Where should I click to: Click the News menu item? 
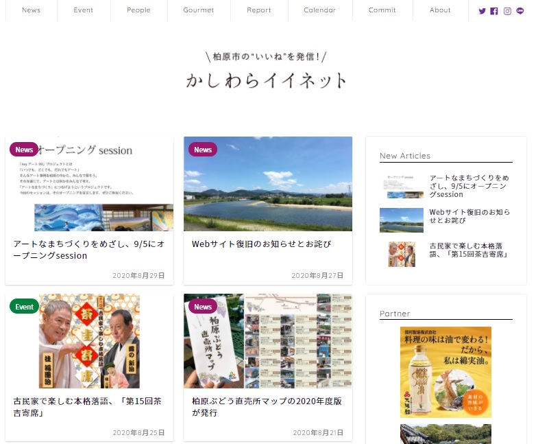(x=31, y=10)
